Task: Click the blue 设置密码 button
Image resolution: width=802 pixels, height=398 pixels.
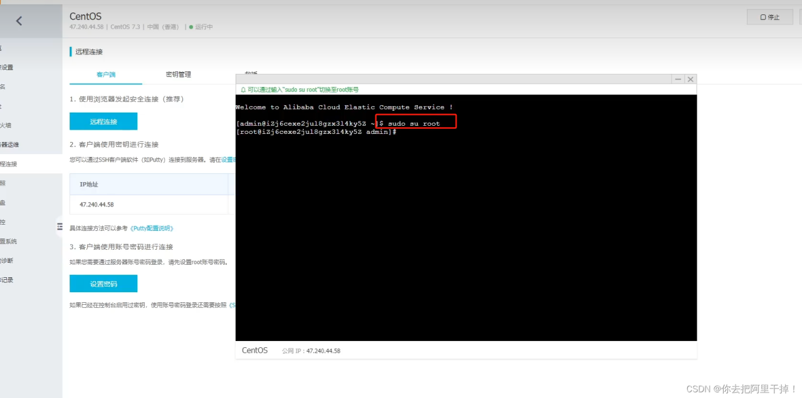Action: (x=103, y=283)
